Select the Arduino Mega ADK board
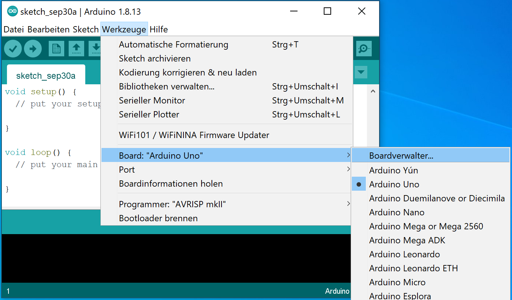The height and width of the screenshot is (300, 512). (430, 240)
